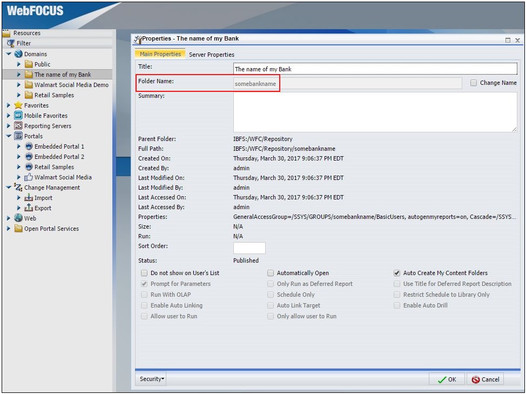
Task: Toggle Schedule Only checkbox
Action: click(x=271, y=295)
